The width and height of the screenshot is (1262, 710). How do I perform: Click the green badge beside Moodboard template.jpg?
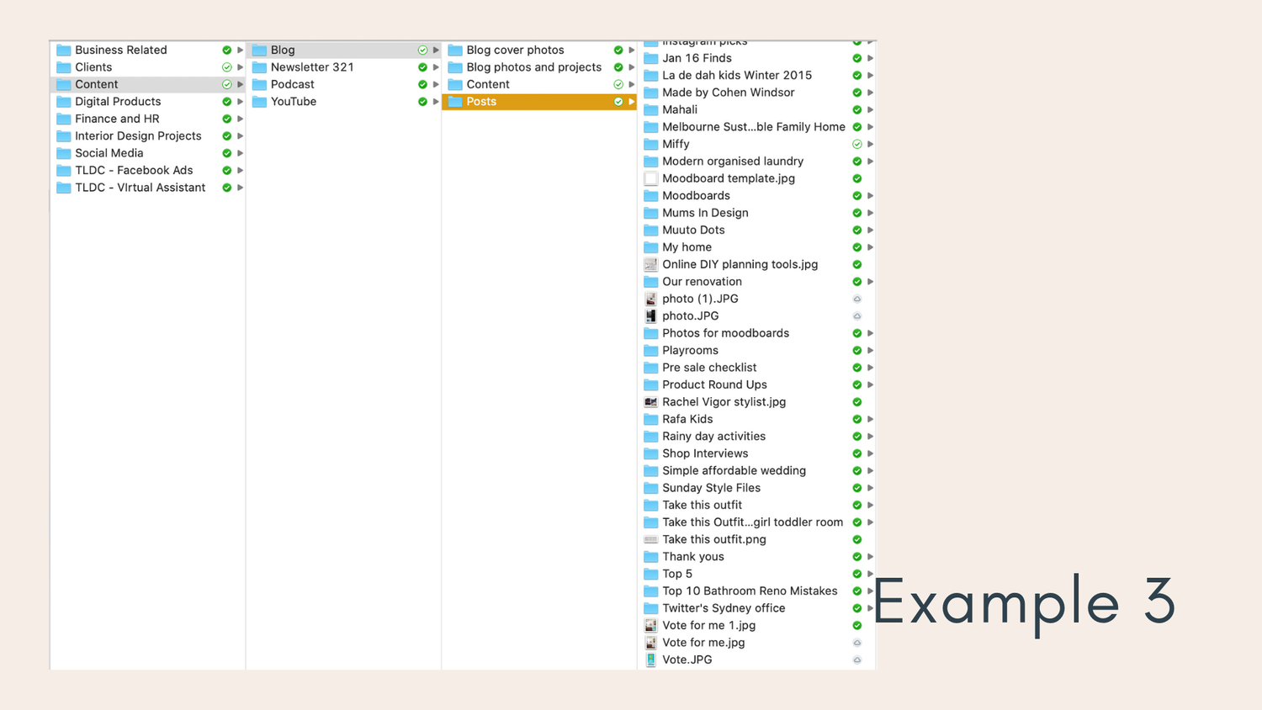point(856,178)
